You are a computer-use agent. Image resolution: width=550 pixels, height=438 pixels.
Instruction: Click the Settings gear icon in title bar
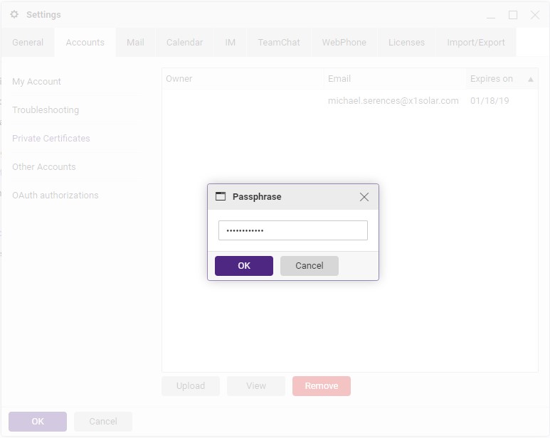14,14
